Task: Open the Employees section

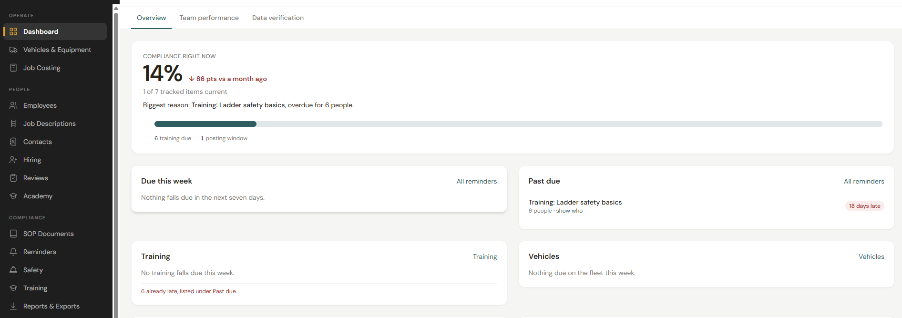Action: click(x=55, y=105)
